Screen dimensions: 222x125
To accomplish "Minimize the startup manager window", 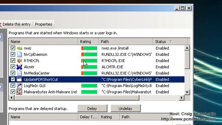I will tap(177, 8).
